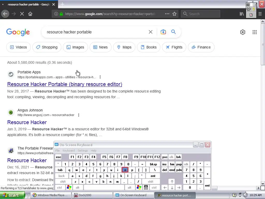Click the highlighted o key on keyboard
The image size is (265, 199).
(x=125, y=170)
